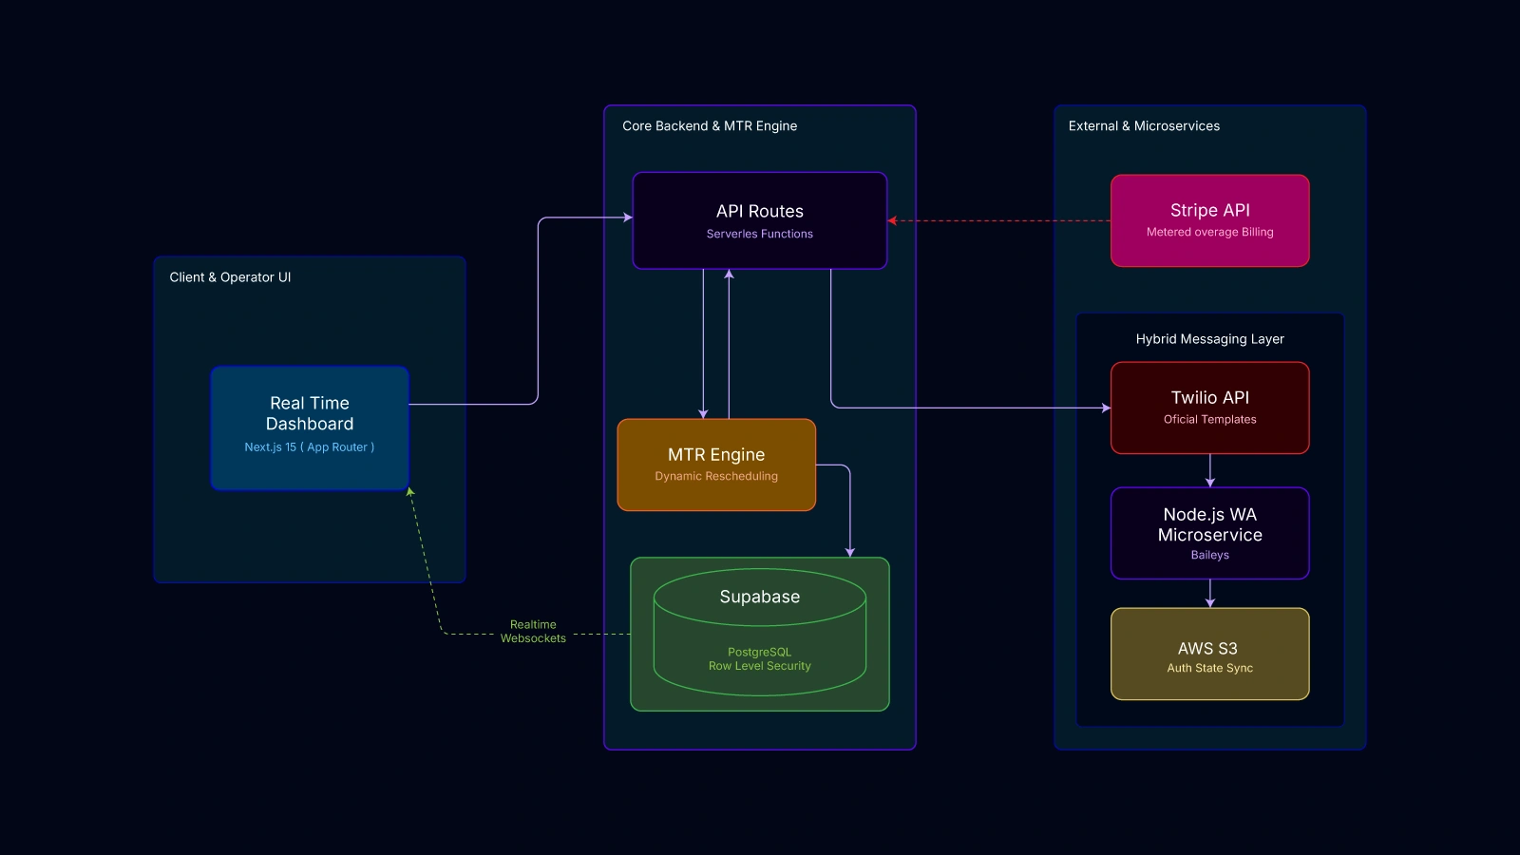Click the 'External & Microservices' group label
The width and height of the screenshot is (1520, 855).
click(1144, 125)
